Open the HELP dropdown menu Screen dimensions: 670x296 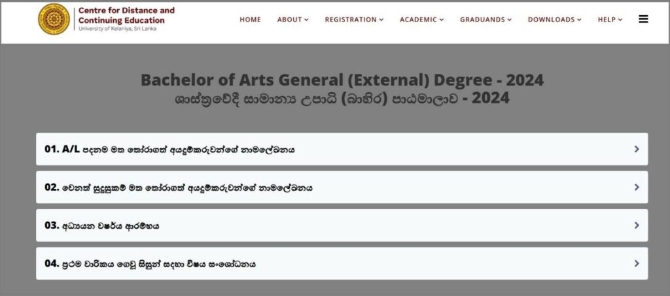(x=610, y=20)
